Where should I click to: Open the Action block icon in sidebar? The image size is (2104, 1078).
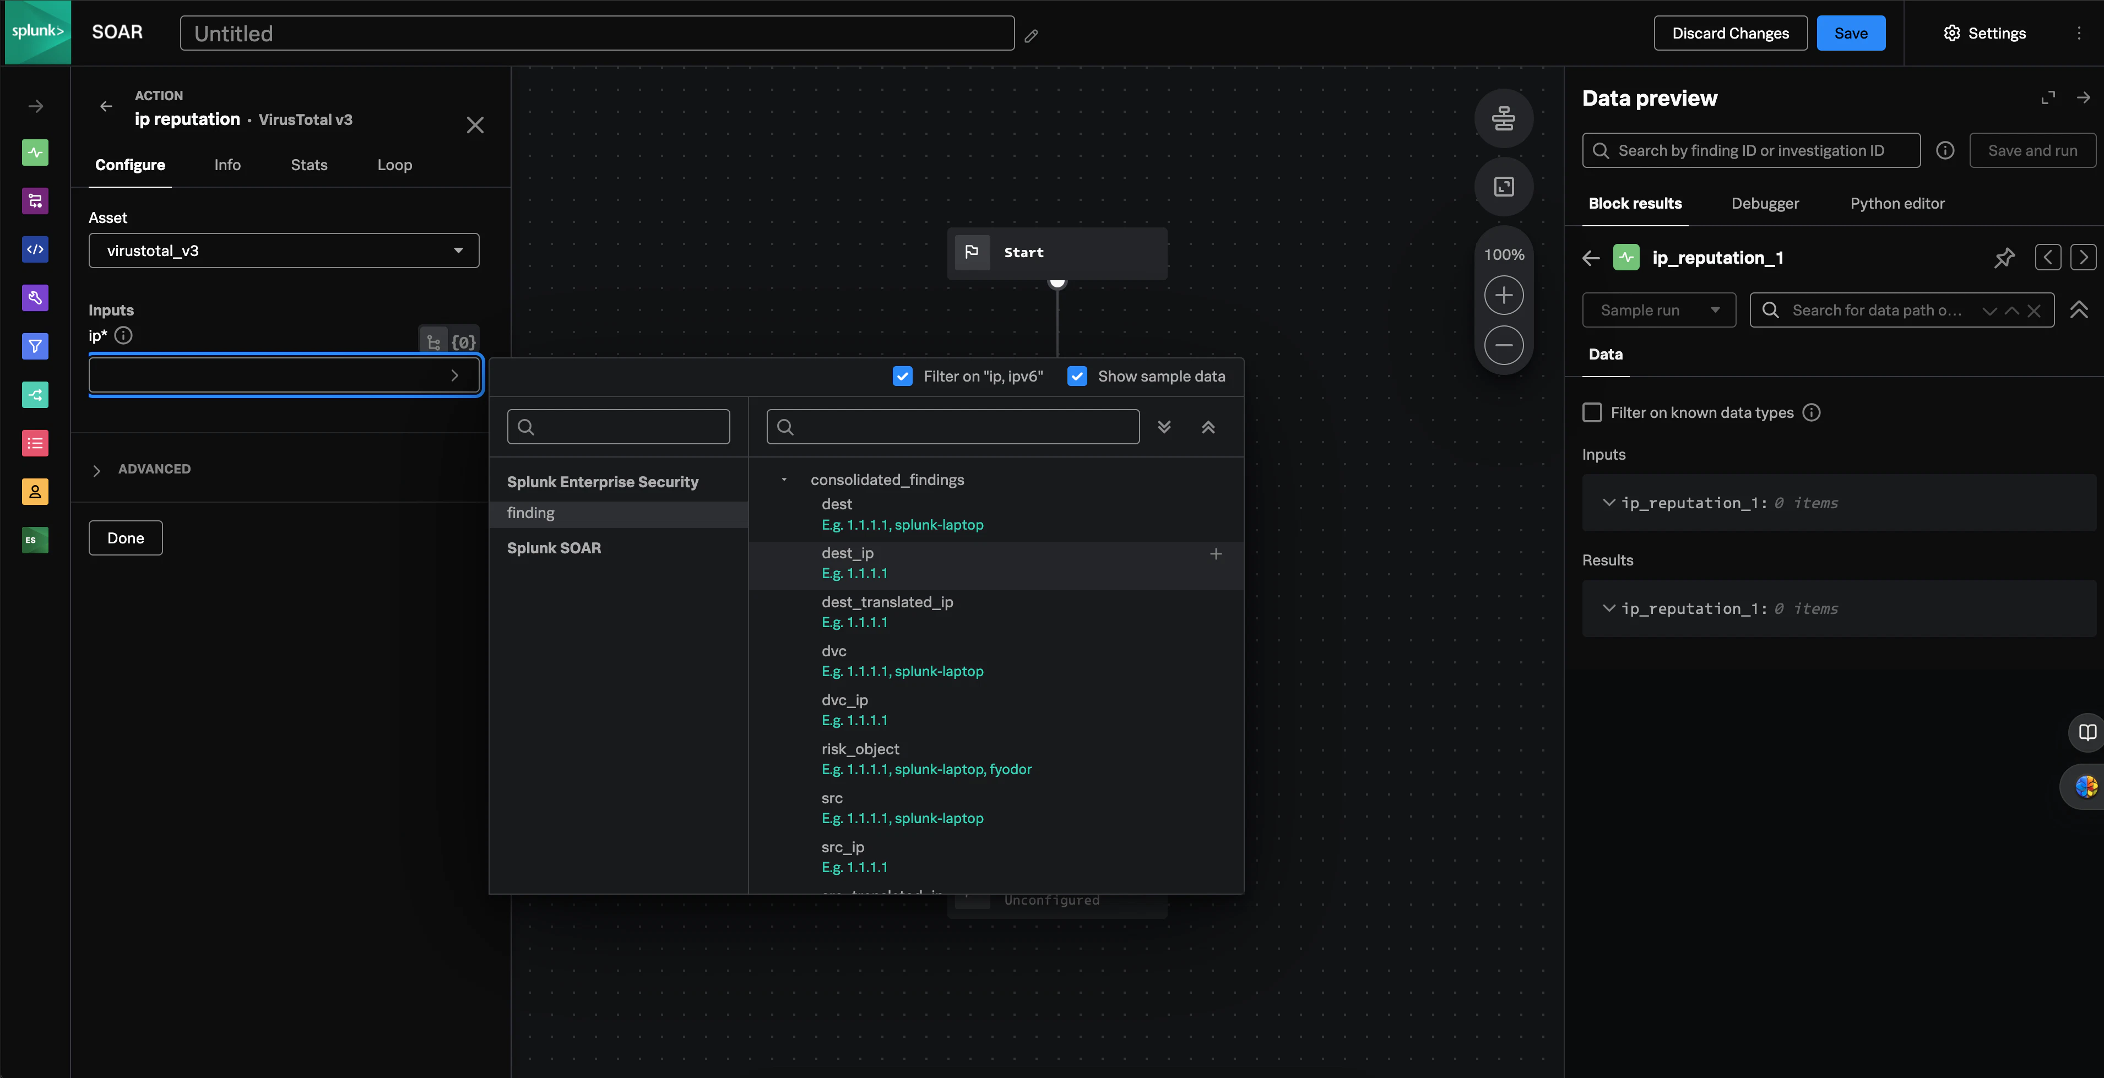(x=35, y=153)
